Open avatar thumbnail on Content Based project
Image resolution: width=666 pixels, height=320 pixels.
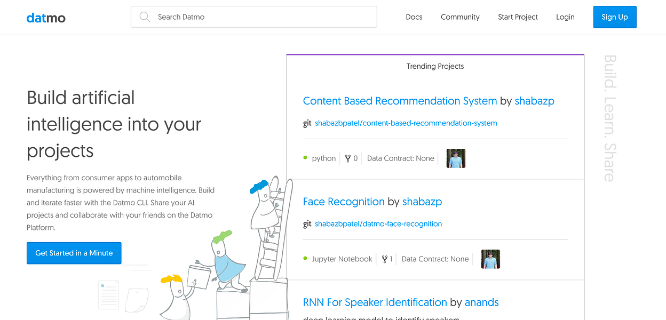(x=456, y=158)
